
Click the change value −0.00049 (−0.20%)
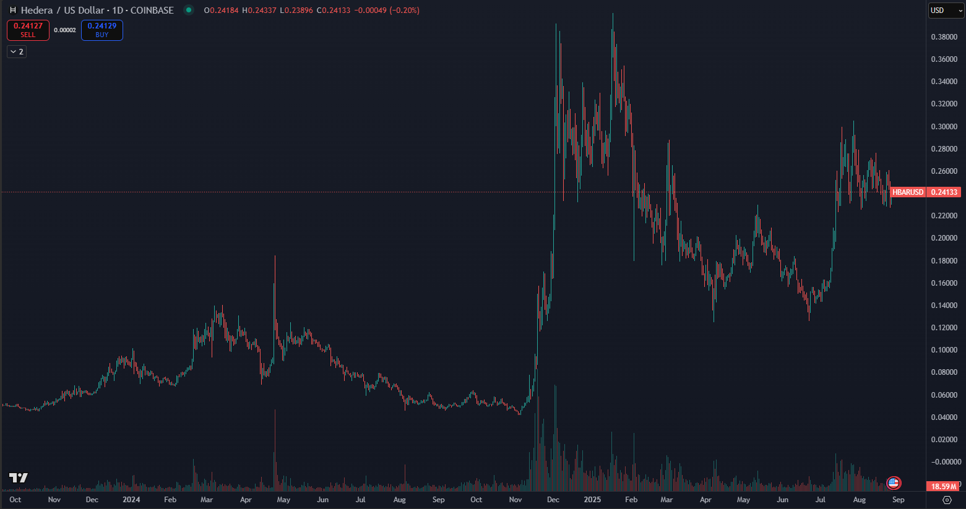tap(387, 11)
